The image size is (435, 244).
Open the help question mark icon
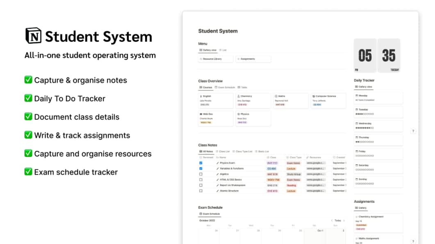413,131
